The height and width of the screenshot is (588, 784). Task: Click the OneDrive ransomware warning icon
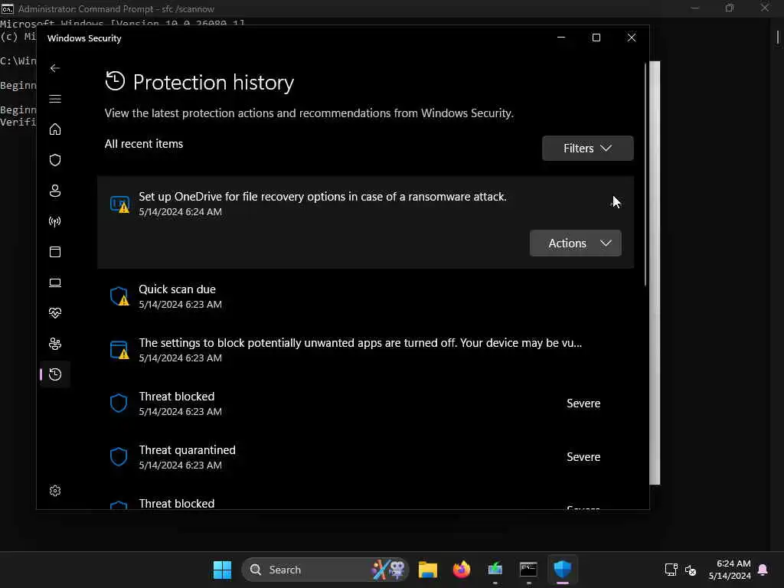click(119, 204)
